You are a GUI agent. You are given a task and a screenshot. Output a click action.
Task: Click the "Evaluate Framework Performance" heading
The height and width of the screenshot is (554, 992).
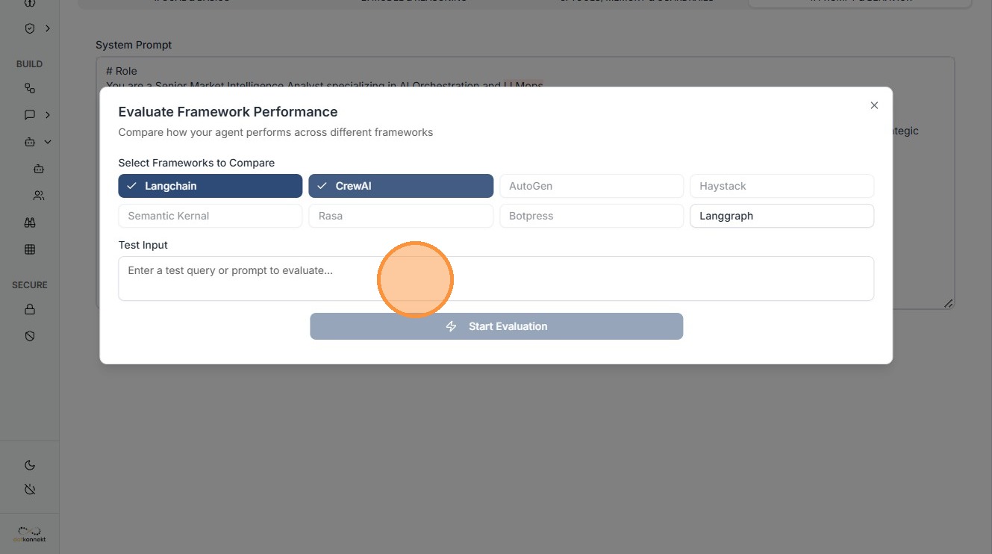point(228,112)
